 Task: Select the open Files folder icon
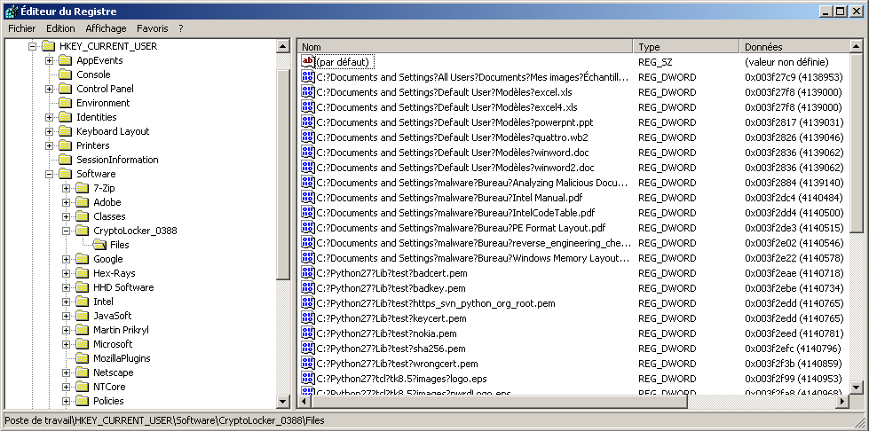[99, 245]
